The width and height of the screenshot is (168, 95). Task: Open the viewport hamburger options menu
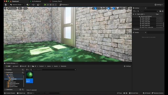coord(5,8)
